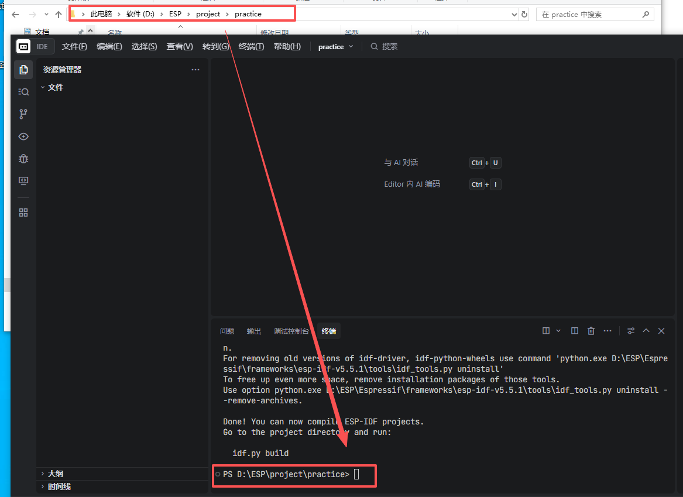The image size is (683, 497).
Task: Click the idf.py build line in the terminal
Action: tap(260, 453)
